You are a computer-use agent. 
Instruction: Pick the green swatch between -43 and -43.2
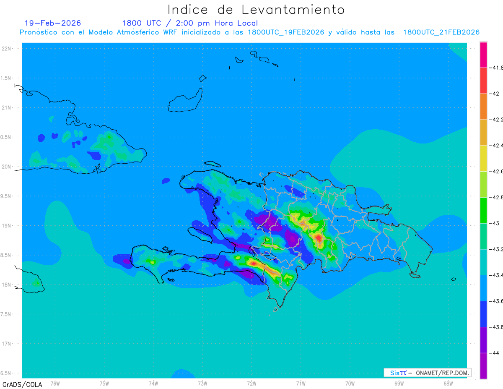pos(483,236)
